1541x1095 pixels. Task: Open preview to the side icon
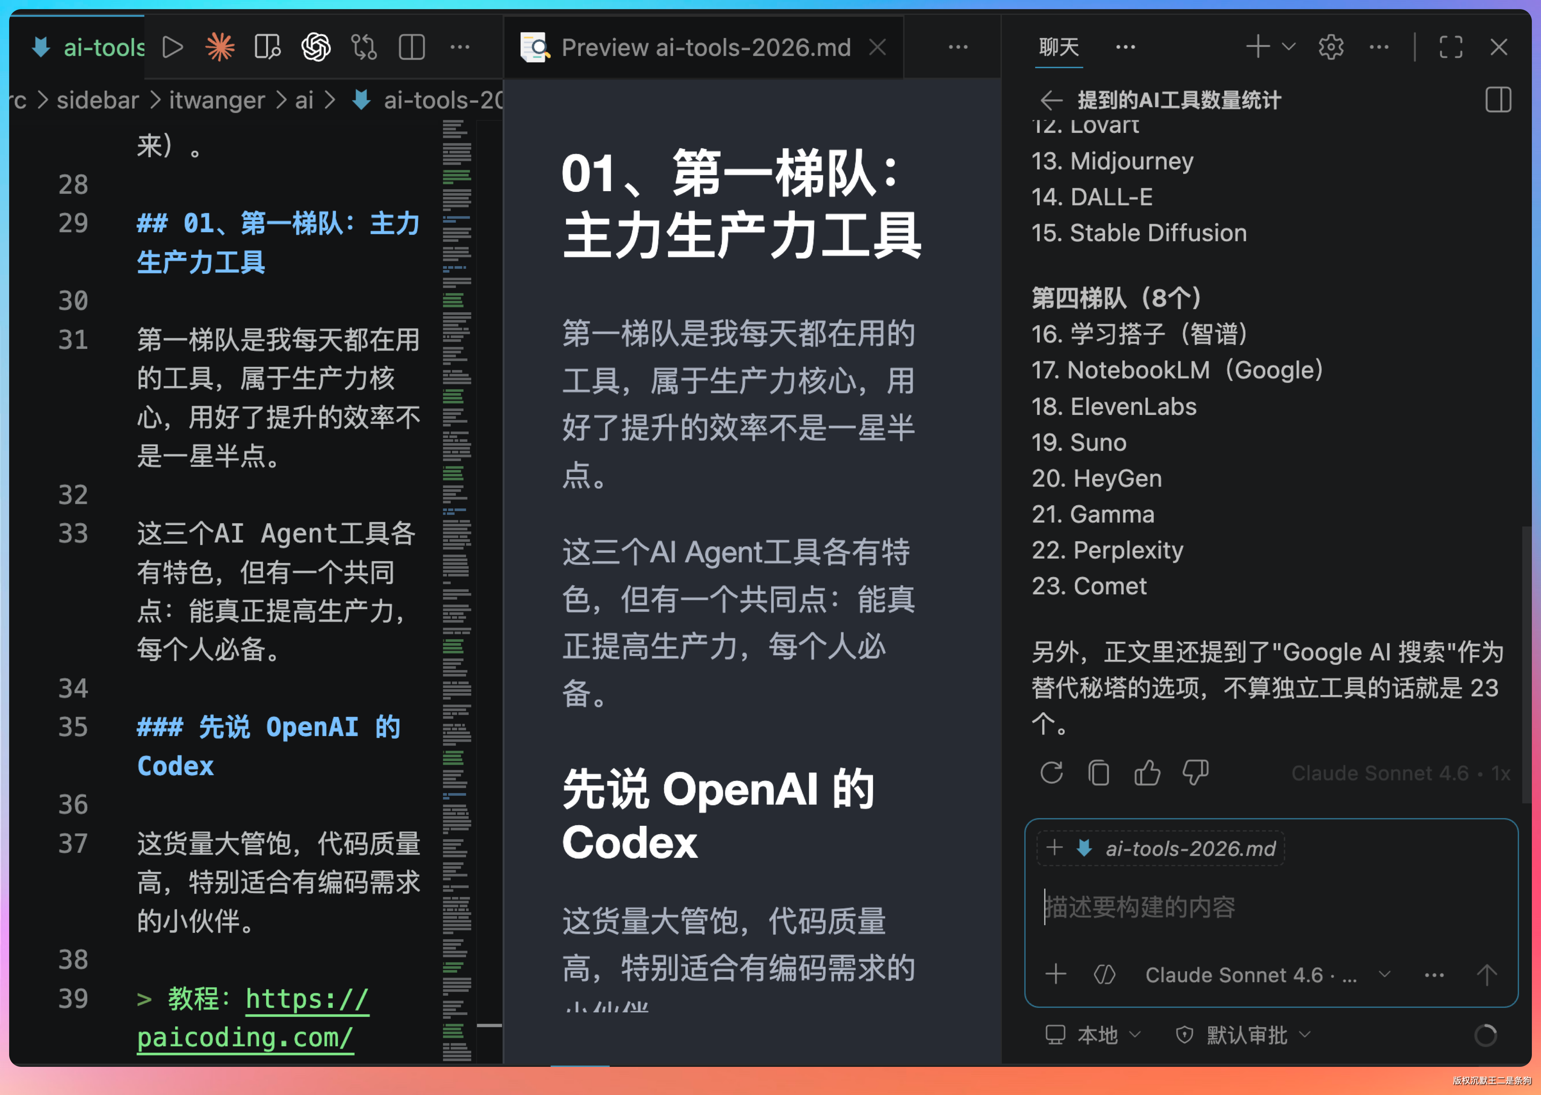[x=268, y=47]
